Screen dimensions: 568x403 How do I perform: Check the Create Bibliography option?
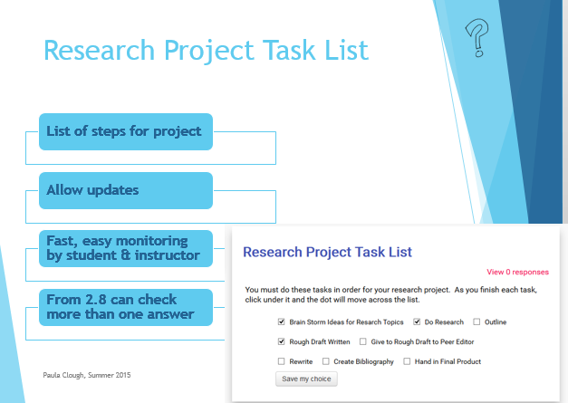point(326,361)
